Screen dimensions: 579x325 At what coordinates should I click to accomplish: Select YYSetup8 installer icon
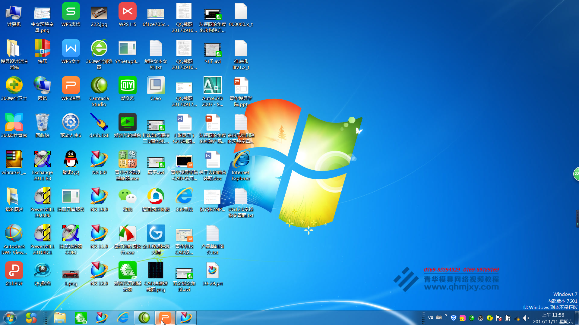127,52
